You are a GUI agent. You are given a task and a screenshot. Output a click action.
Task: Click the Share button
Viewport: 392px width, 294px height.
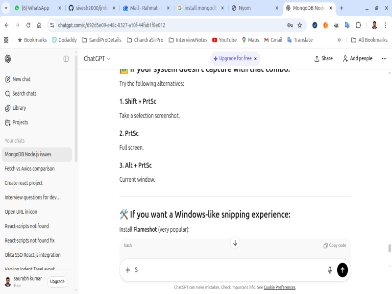click(x=323, y=58)
